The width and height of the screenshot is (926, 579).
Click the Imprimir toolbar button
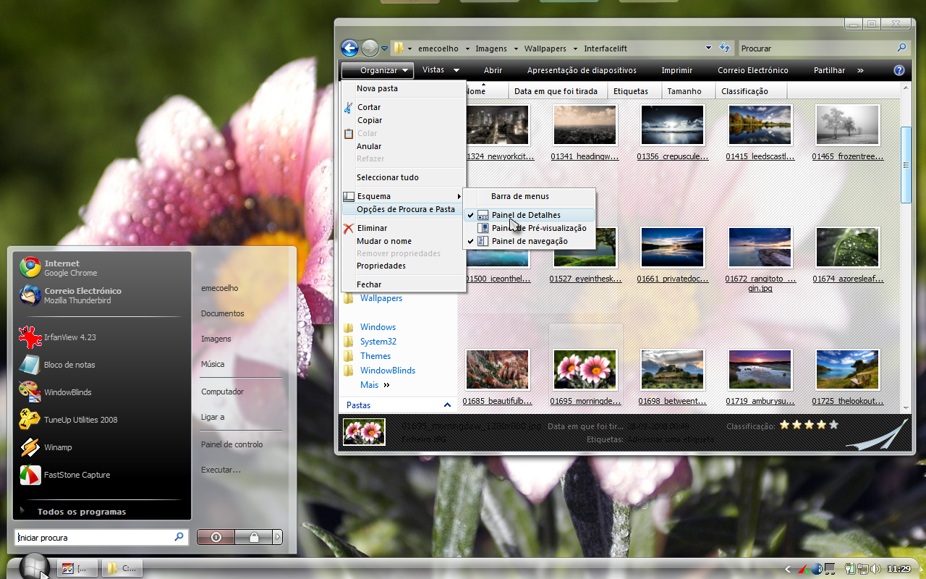coord(676,70)
